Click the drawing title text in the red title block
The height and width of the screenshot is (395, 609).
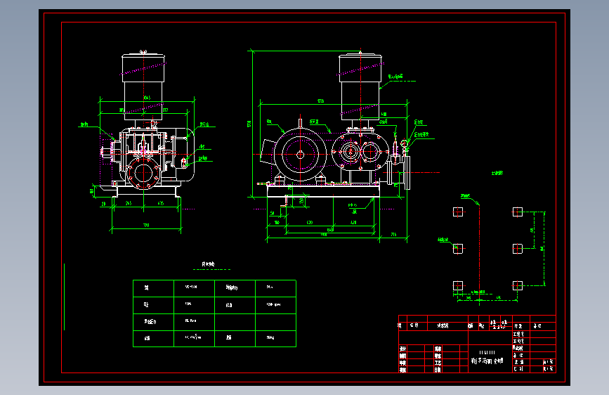(x=487, y=361)
